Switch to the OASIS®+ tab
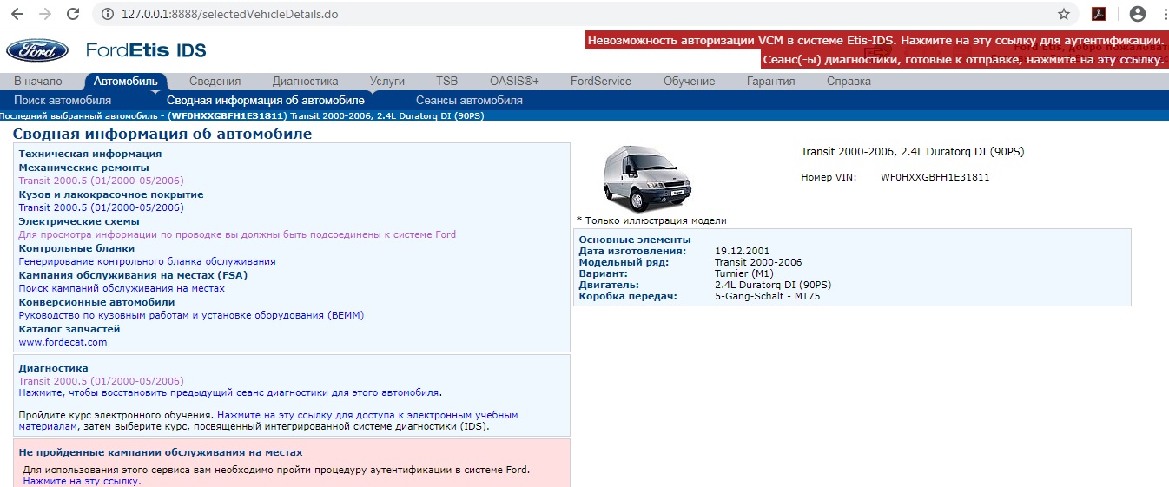The width and height of the screenshot is (1169, 487). (x=514, y=82)
